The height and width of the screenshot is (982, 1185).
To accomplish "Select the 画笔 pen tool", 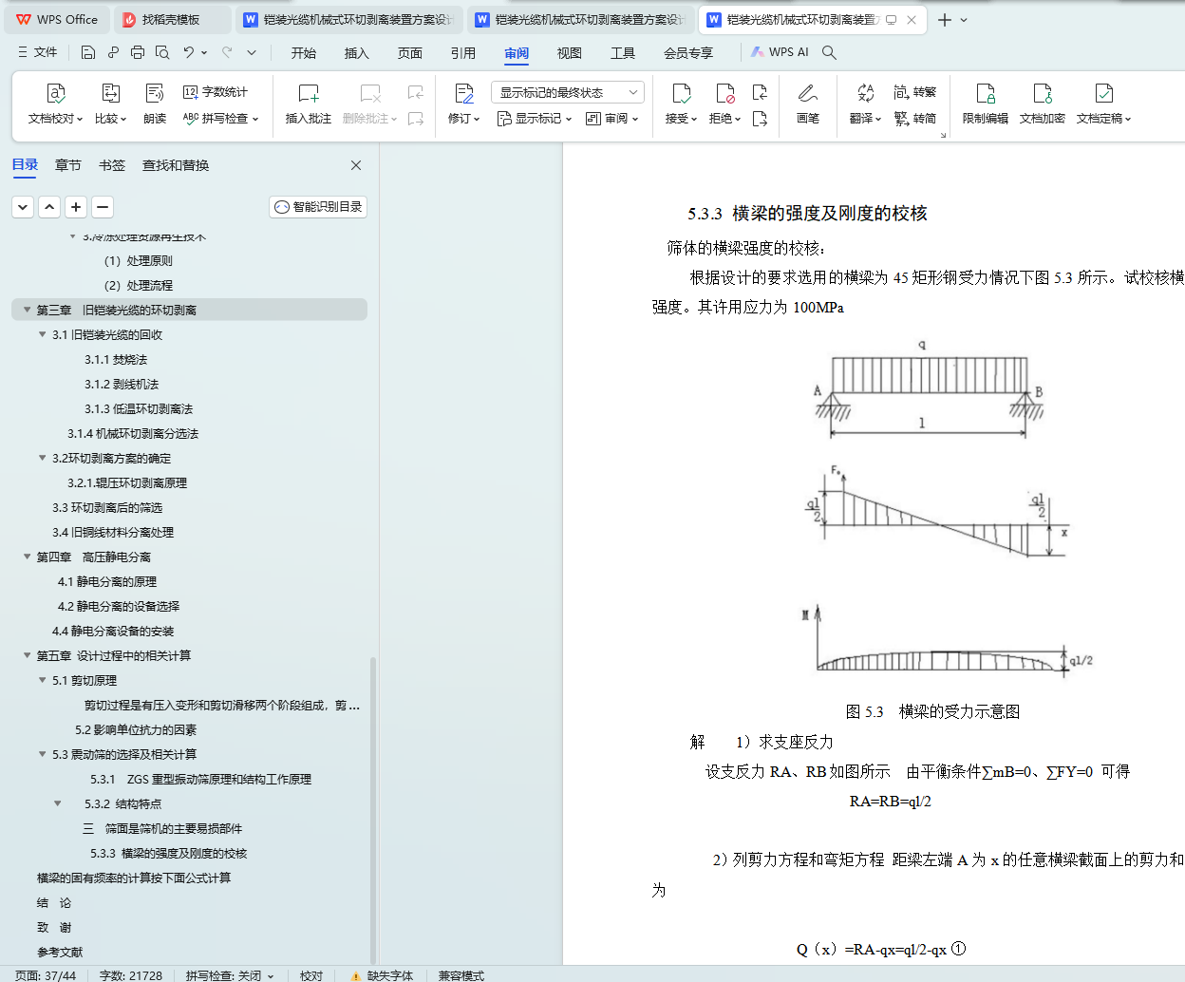I will pos(808,104).
